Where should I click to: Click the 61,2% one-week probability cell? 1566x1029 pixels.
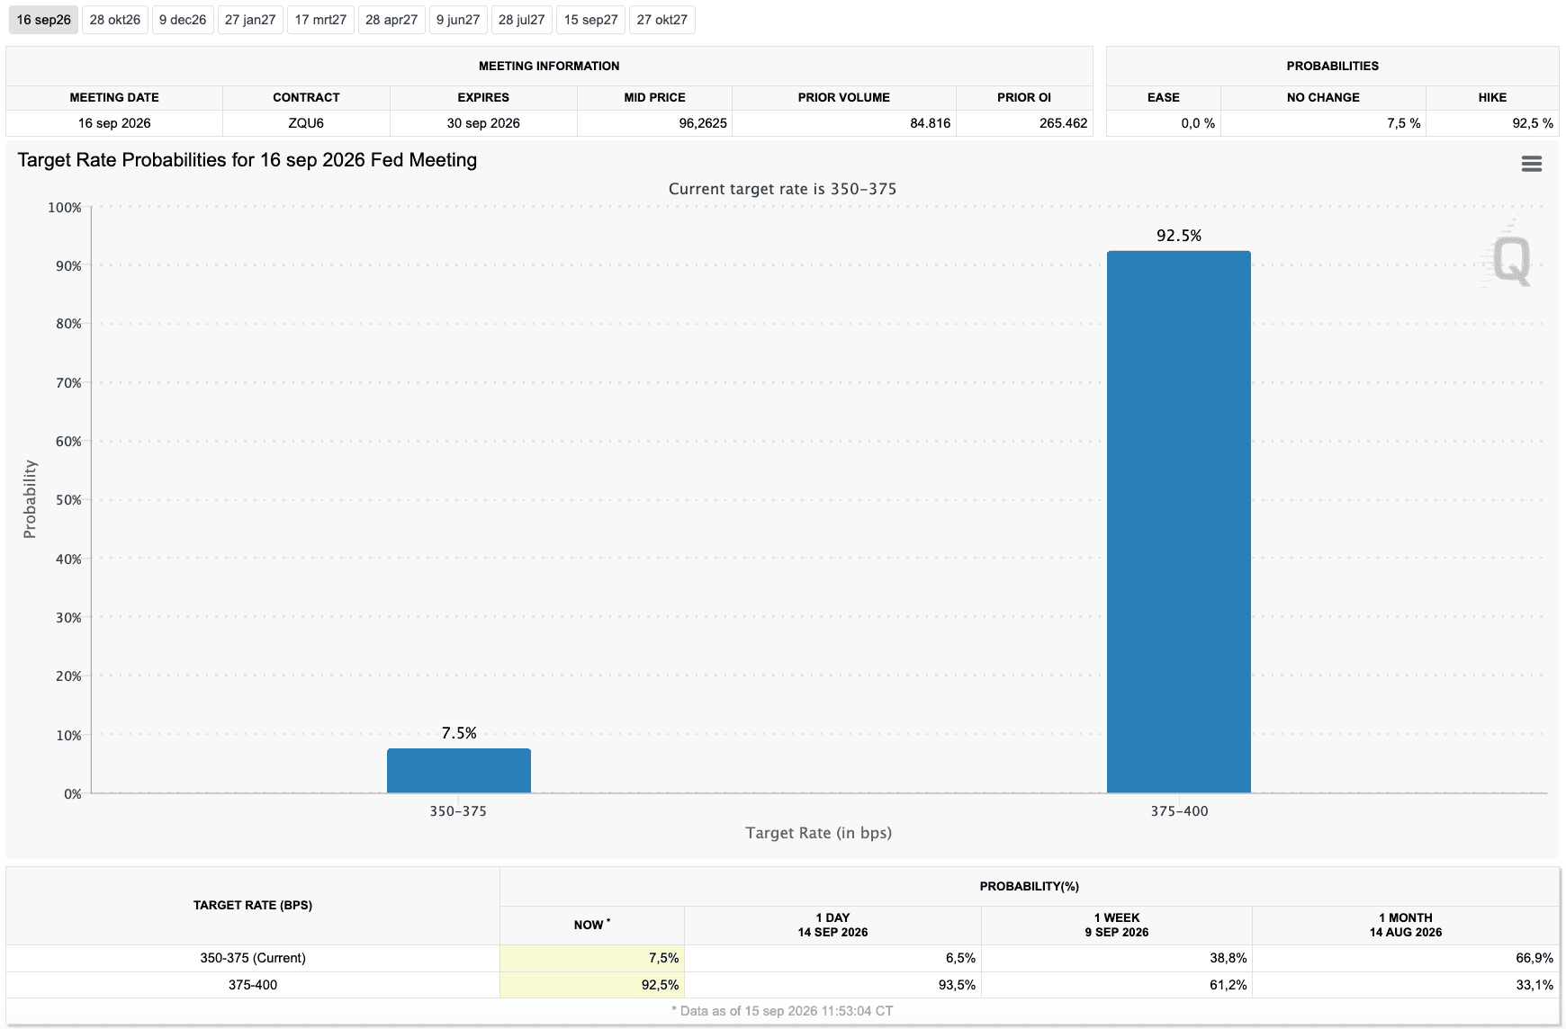pyautogui.click(x=1117, y=985)
